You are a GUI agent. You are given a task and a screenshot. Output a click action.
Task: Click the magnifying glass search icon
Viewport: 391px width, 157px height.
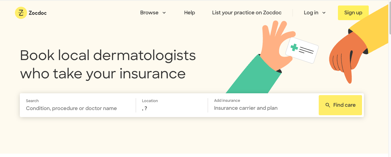point(328,105)
